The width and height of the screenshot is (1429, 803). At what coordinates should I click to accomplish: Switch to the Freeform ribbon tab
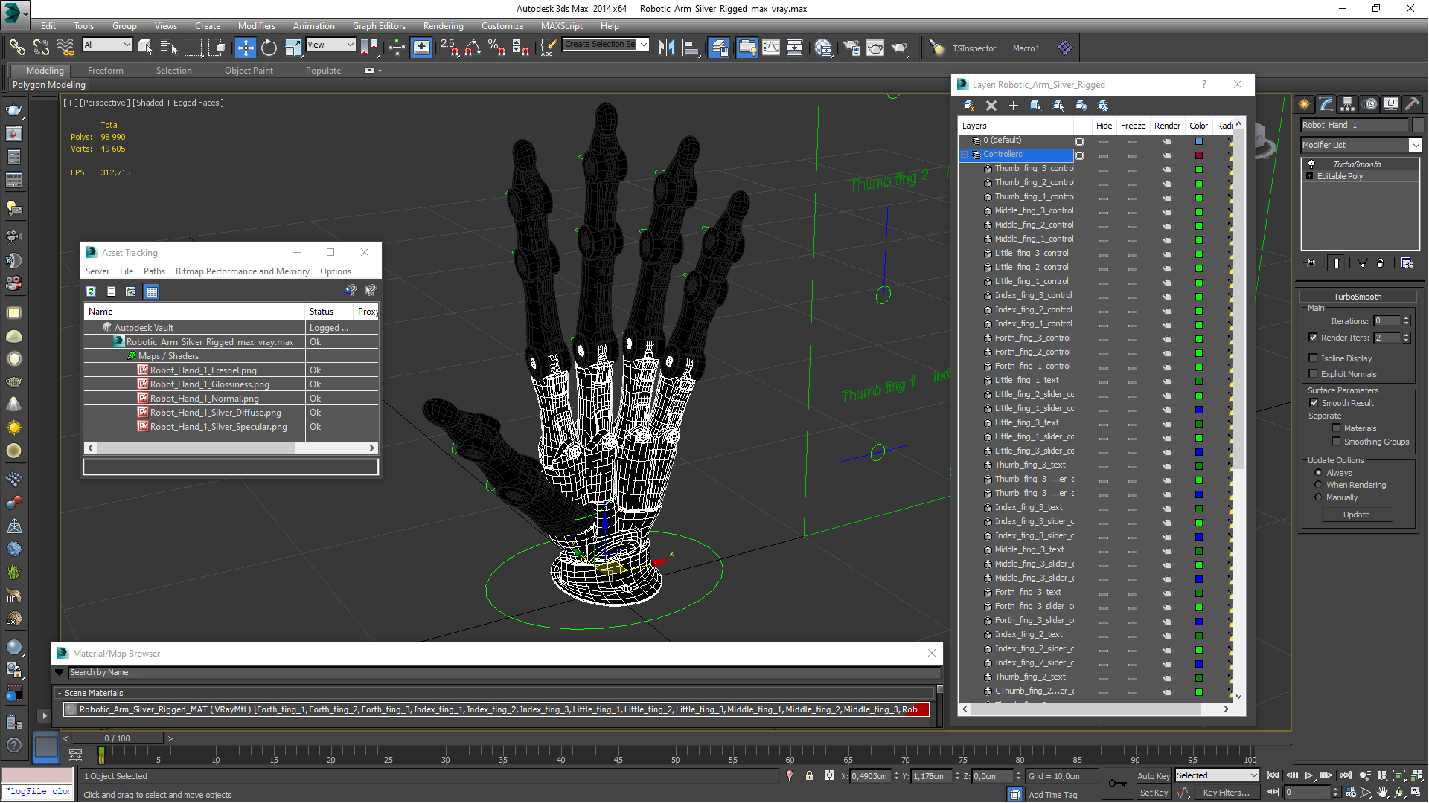pyautogui.click(x=105, y=71)
